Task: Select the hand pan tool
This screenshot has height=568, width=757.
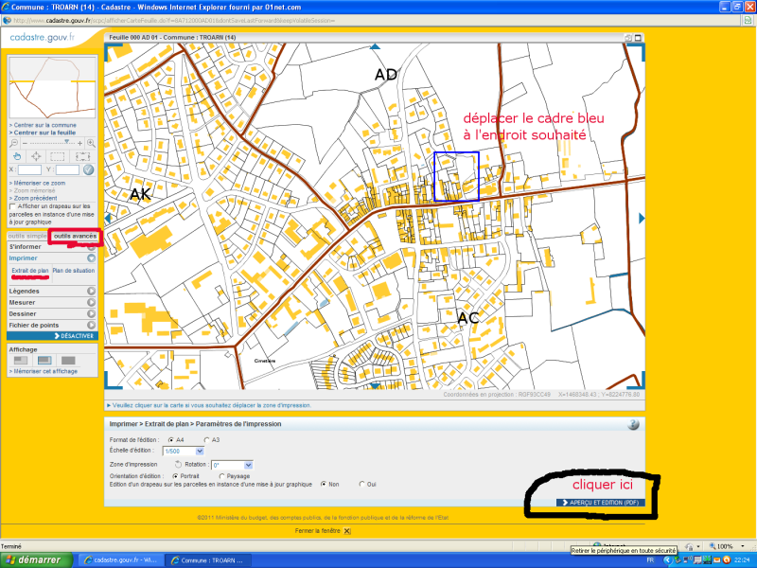Action: click(x=17, y=156)
